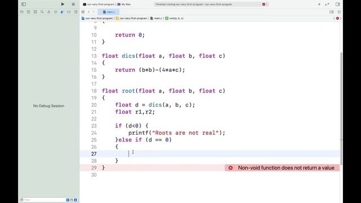The width and height of the screenshot is (361, 203).
Task: Click 'else if (d == 0)' condition
Action: point(145,140)
